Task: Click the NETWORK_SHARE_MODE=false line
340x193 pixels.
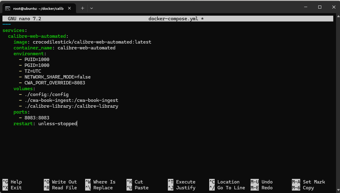Action: [57, 77]
